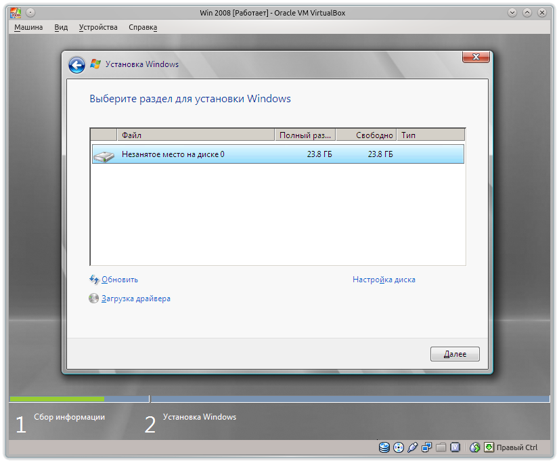Click the Обновить link
The image size is (559, 463).
tap(118, 280)
